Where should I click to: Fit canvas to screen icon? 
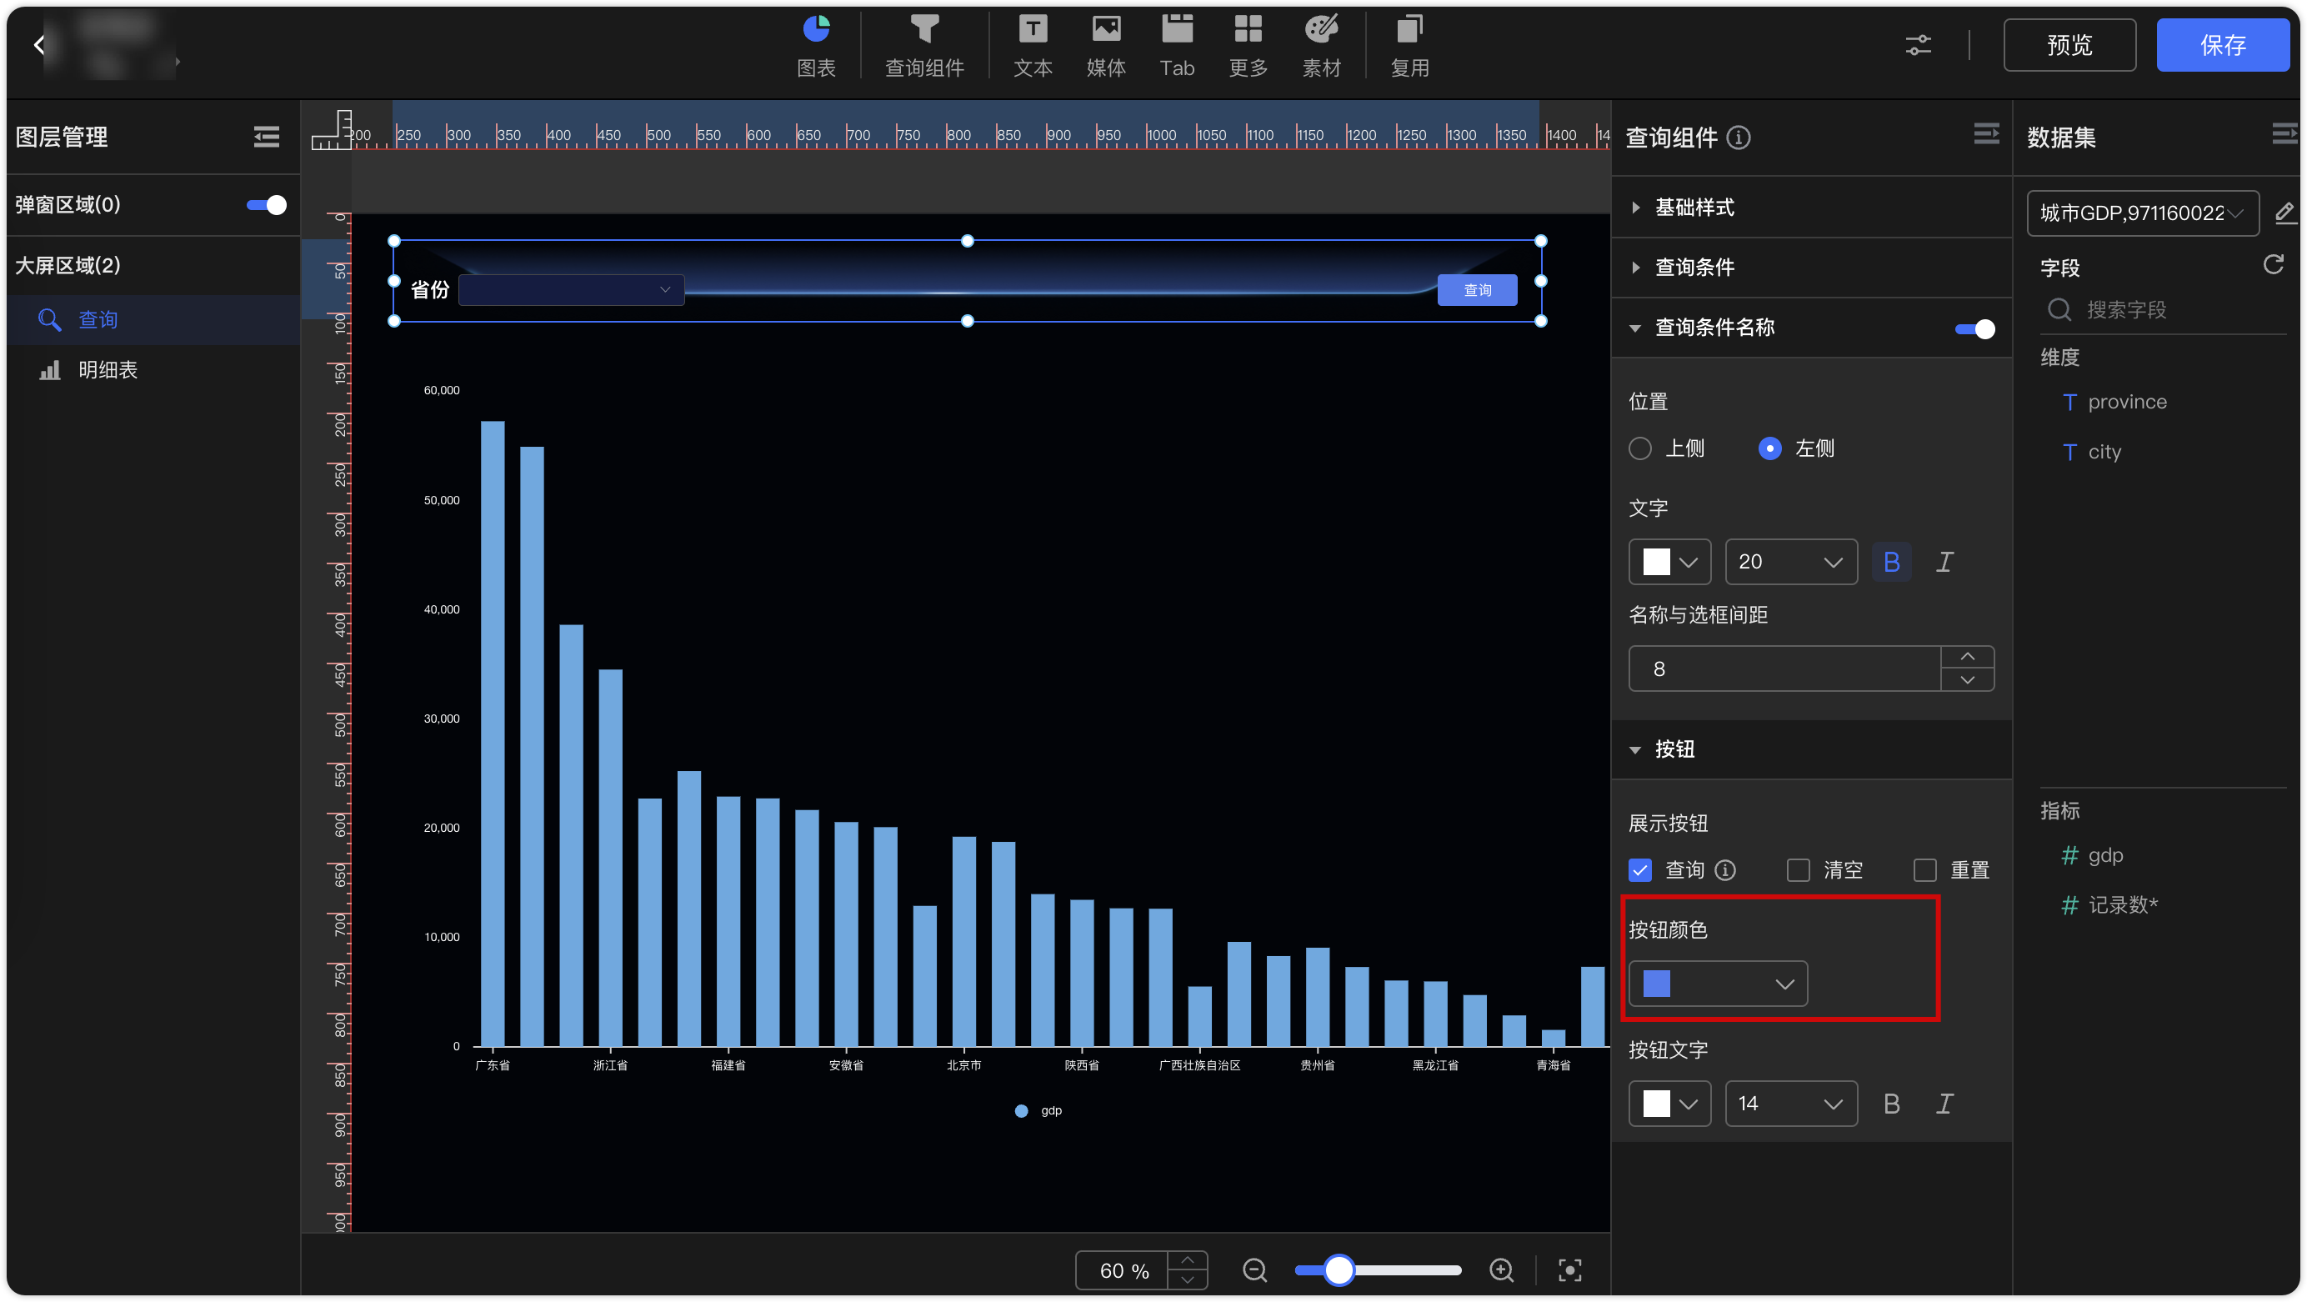coord(1569,1269)
